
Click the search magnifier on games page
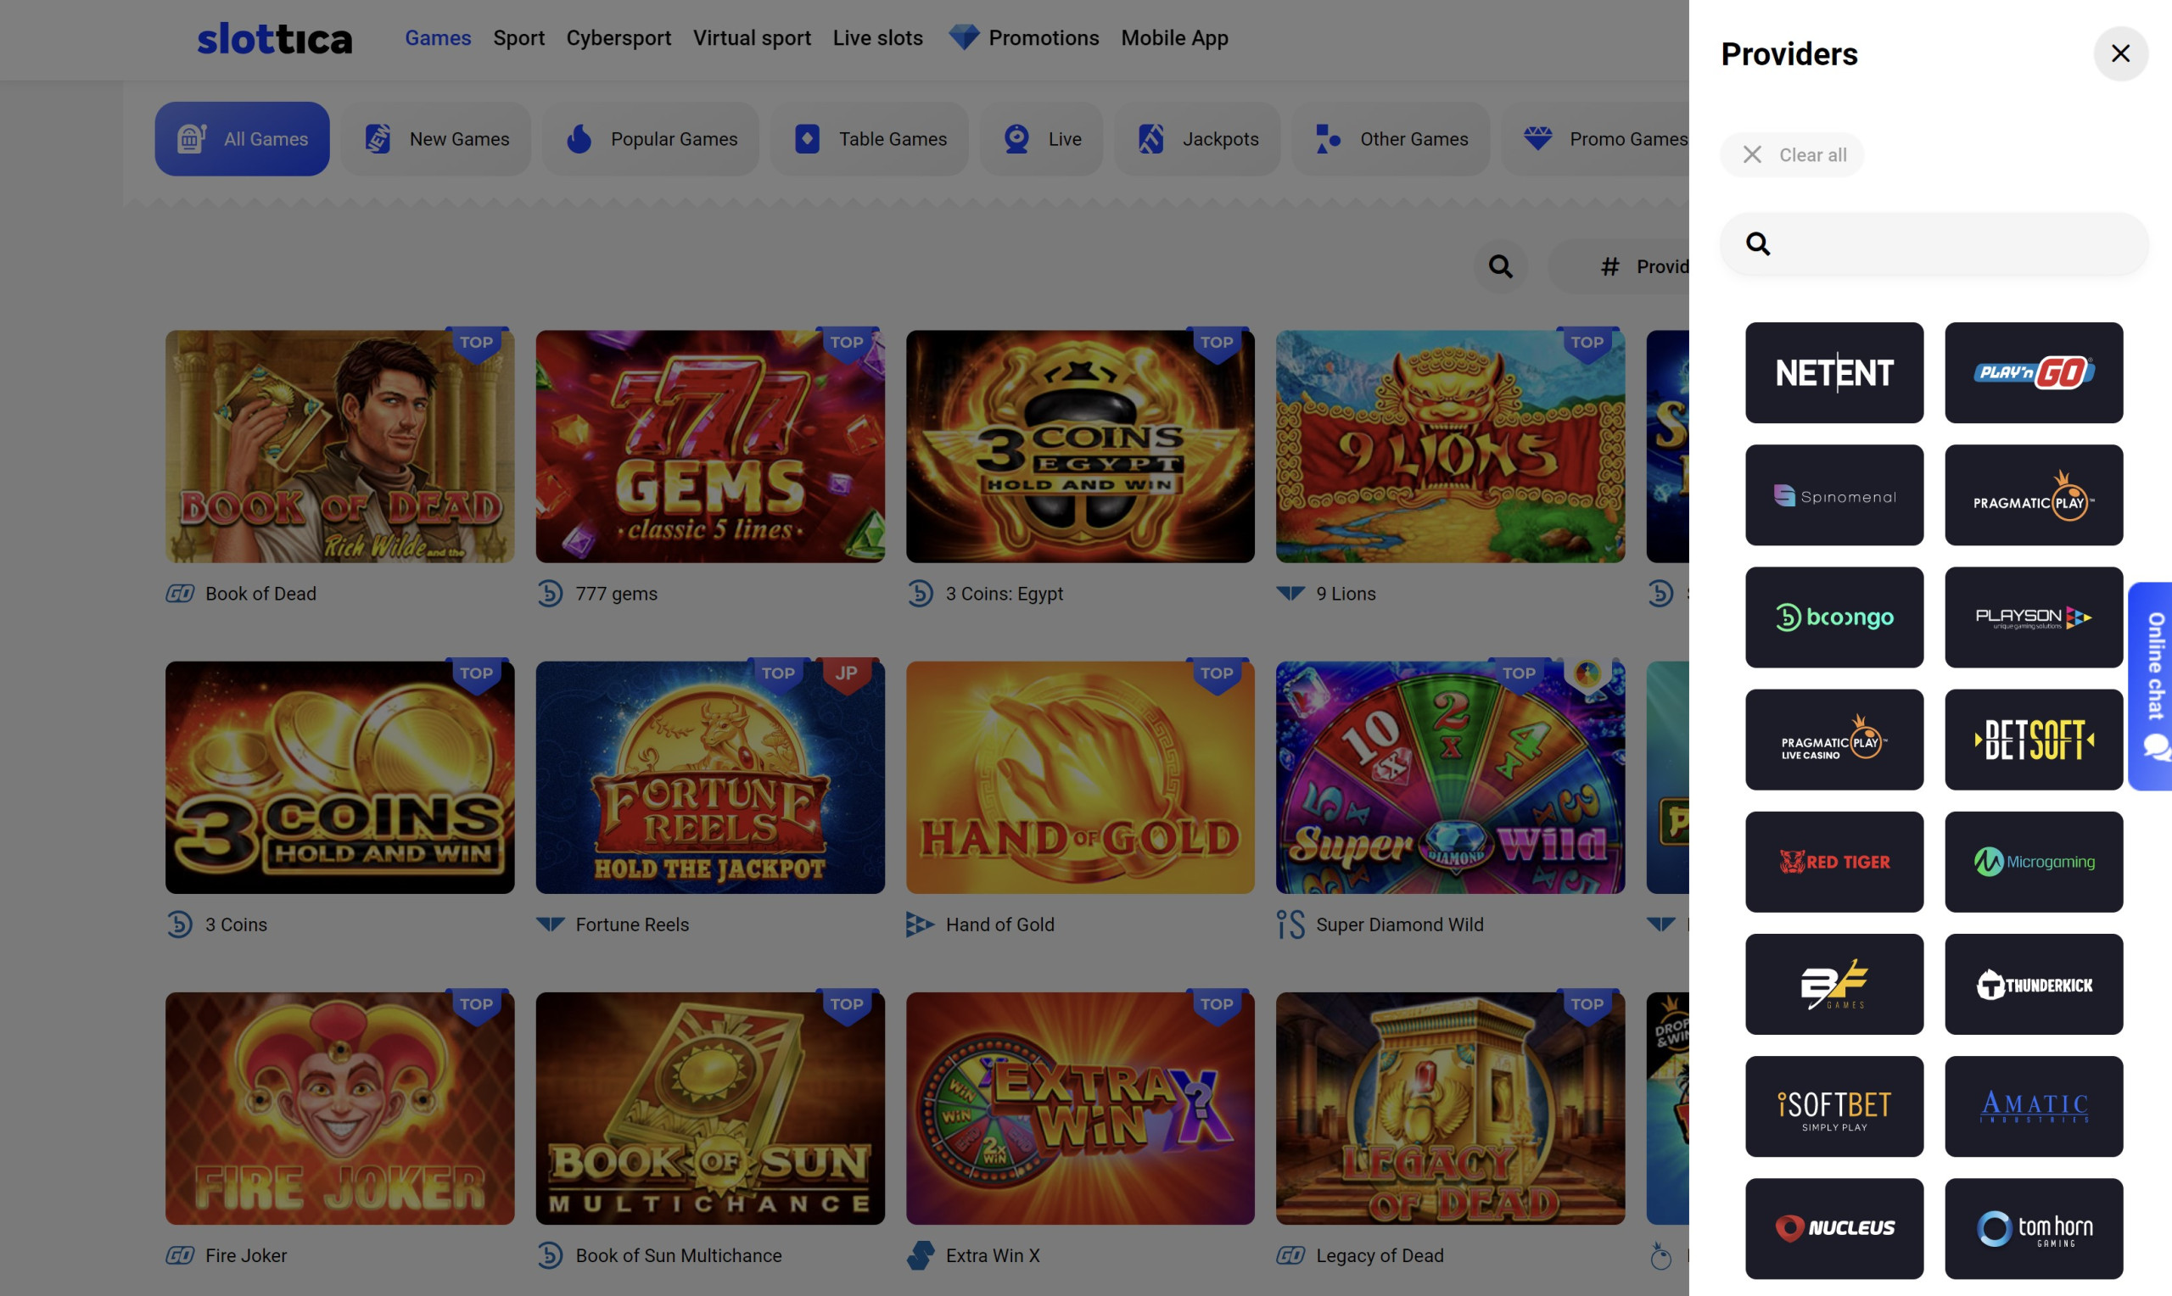click(1500, 266)
